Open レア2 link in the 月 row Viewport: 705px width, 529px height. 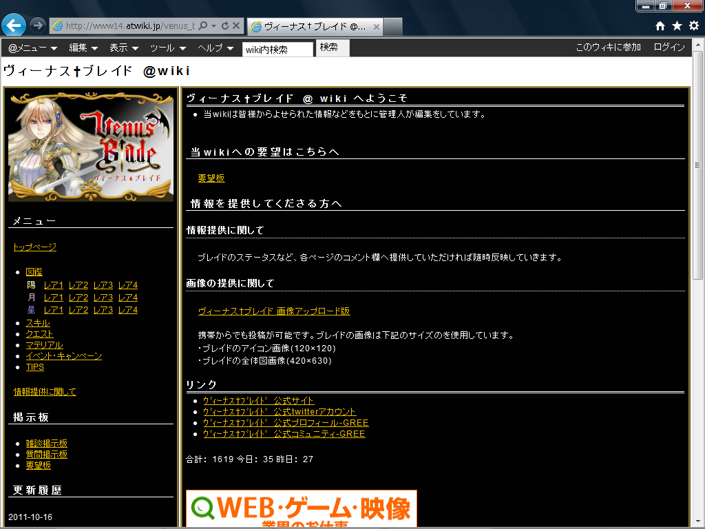pos(78,298)
